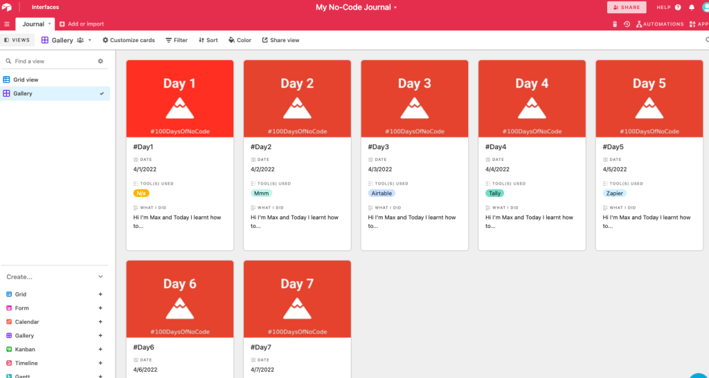Click plus icon next to Calendar

click(x=100, y=322)
